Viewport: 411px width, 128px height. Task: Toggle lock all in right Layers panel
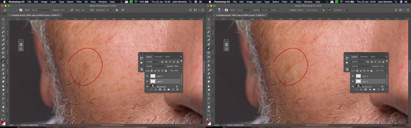click(x=371, y=71)
